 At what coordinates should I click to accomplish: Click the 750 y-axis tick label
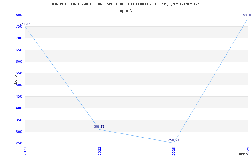(19, 27)
